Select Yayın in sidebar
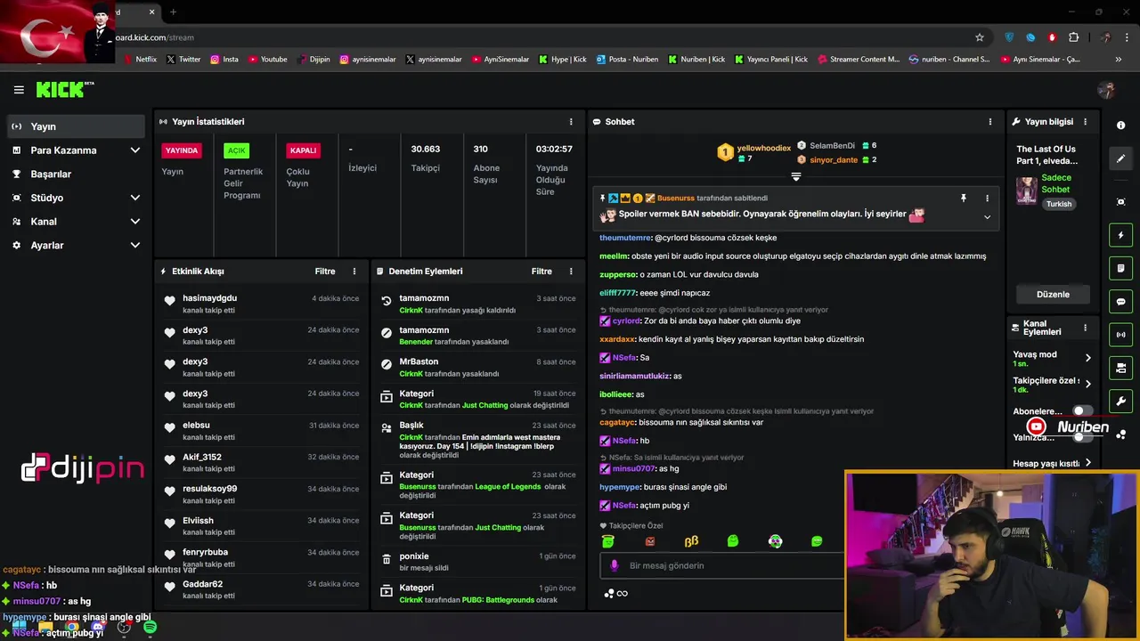The image size is (1140, 641). [75, 126]
